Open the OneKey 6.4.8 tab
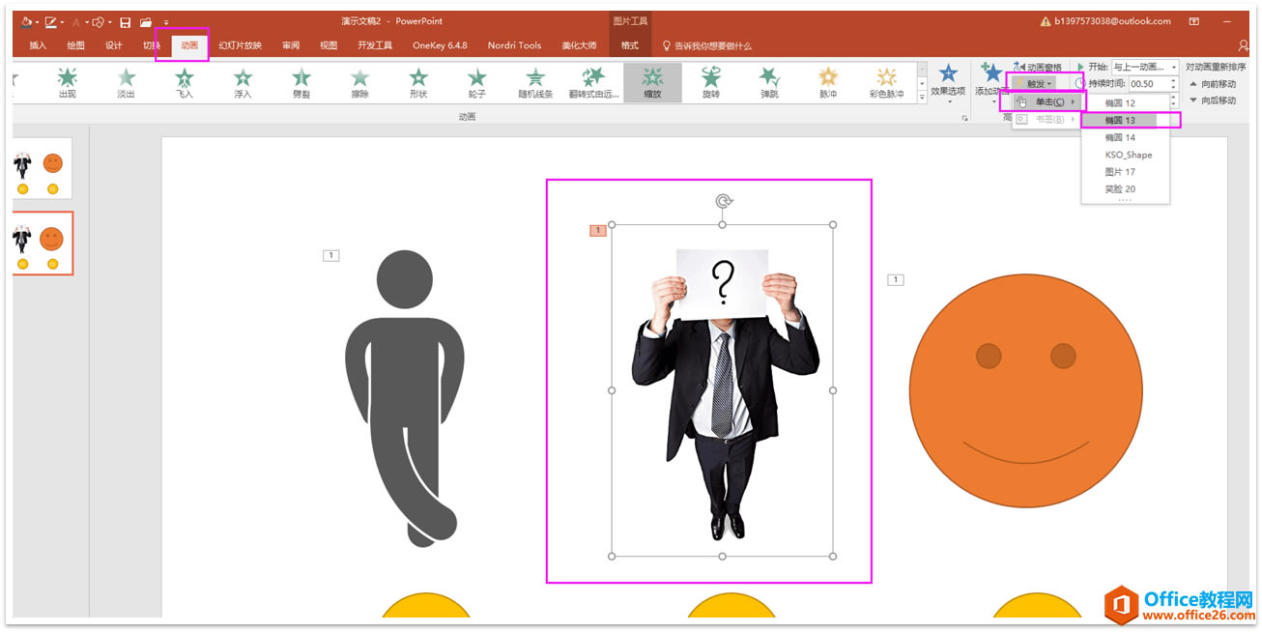The image size is (1262, 632). 440,45
